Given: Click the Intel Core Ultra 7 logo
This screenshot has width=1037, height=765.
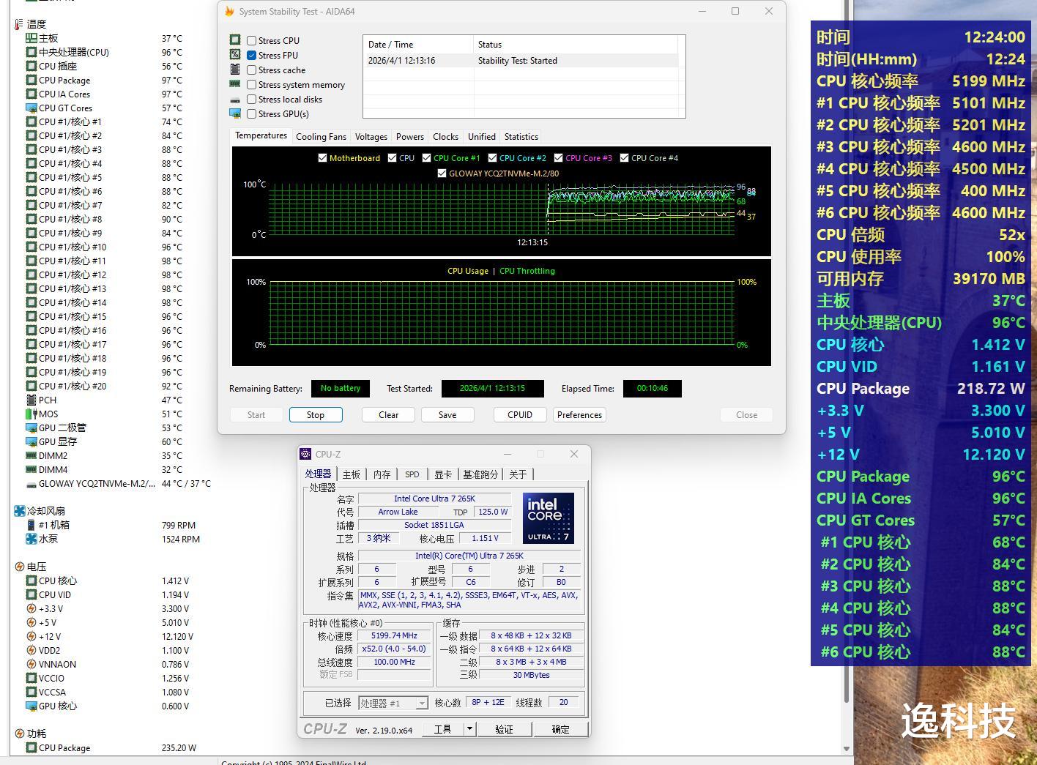Looking at the screenshot, I should point(549,518).
